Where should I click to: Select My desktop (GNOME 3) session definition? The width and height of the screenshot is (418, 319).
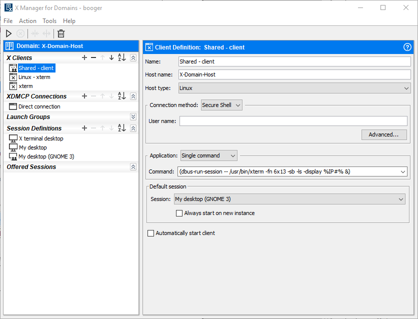[46, 156]
